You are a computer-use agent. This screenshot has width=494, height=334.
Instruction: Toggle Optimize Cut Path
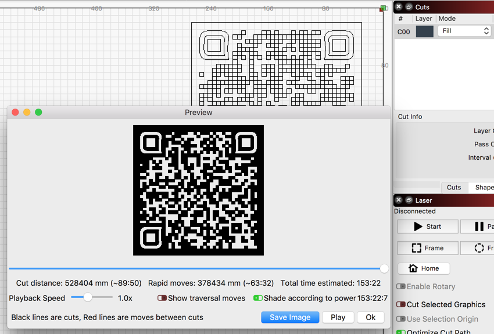[x=401, y=332]
